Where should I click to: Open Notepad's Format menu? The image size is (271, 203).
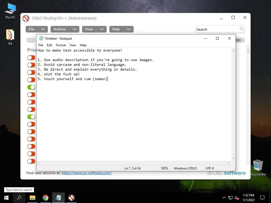61,45
